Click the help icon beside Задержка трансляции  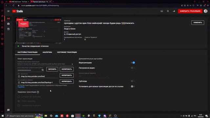point(38,92)
